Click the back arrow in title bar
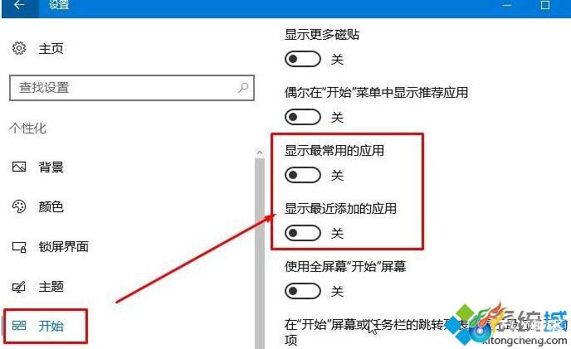The width and height of the screenshot is (571, 349). point(19,5)
